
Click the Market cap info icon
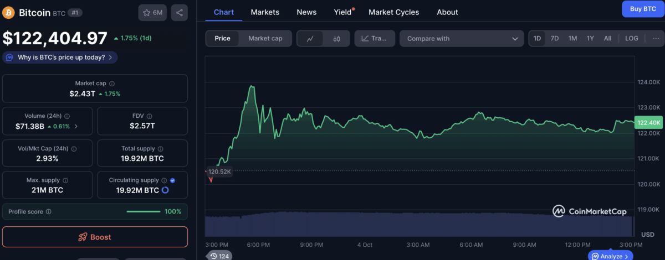[x=112, y=84]
